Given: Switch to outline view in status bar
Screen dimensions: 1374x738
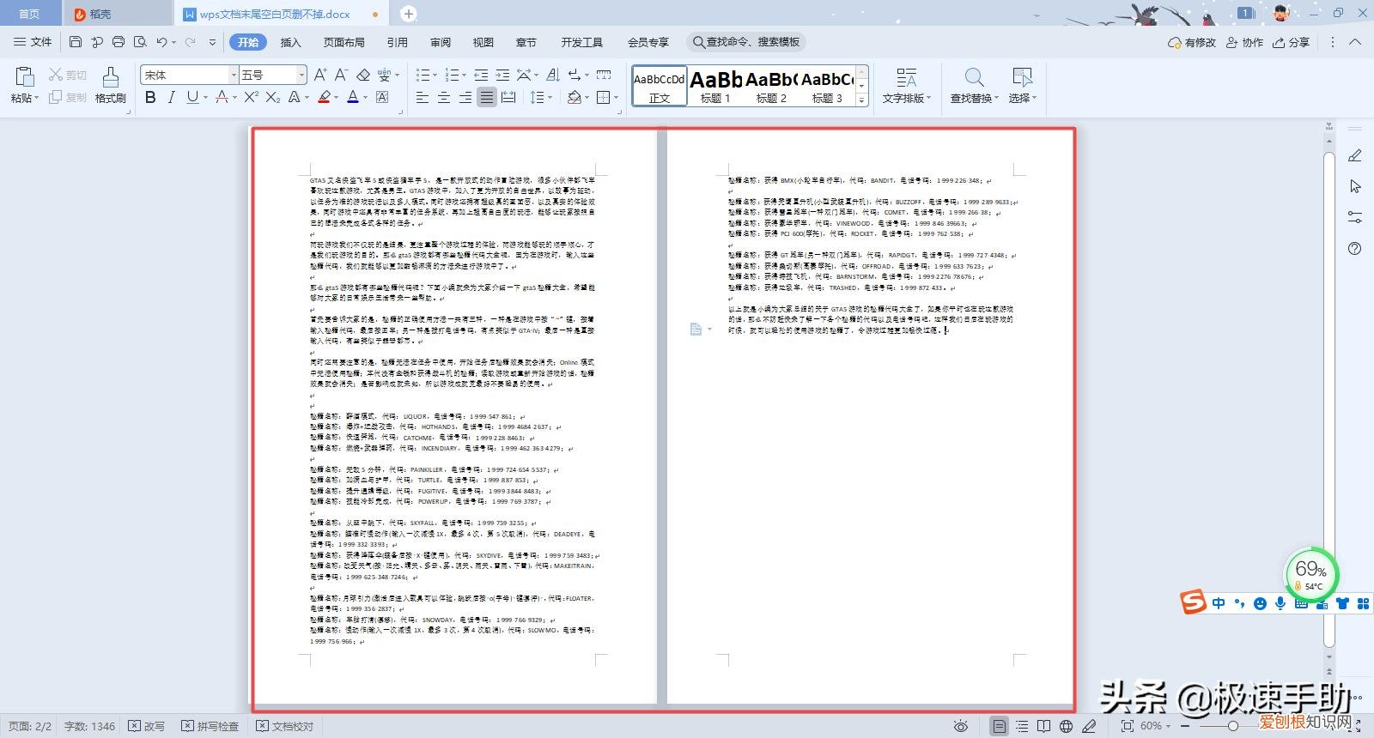Looking at the screenshot, I should pos(1022,726).
